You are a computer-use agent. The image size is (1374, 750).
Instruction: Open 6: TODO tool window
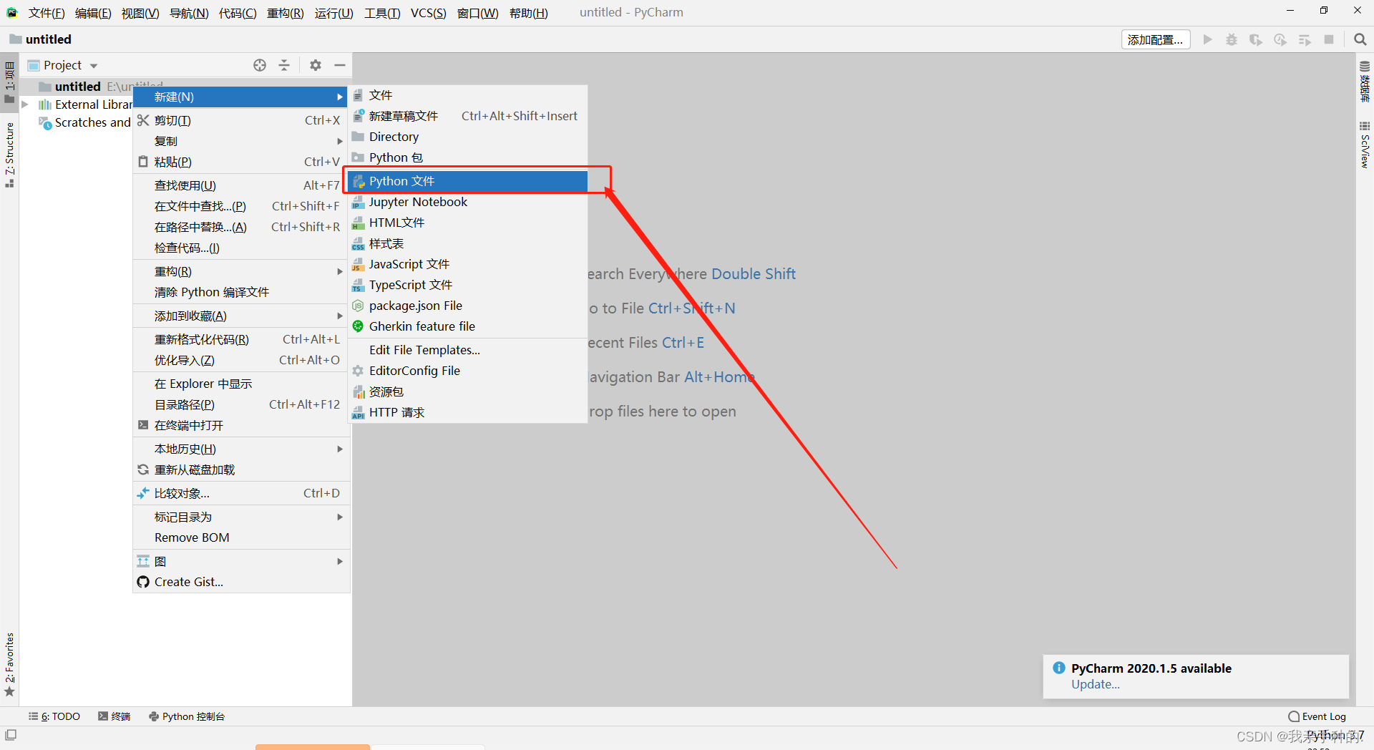coord(54,716)
